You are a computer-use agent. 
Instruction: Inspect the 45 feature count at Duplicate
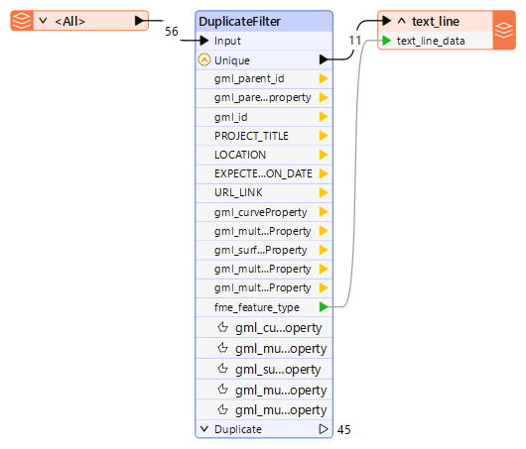(343, 430)
